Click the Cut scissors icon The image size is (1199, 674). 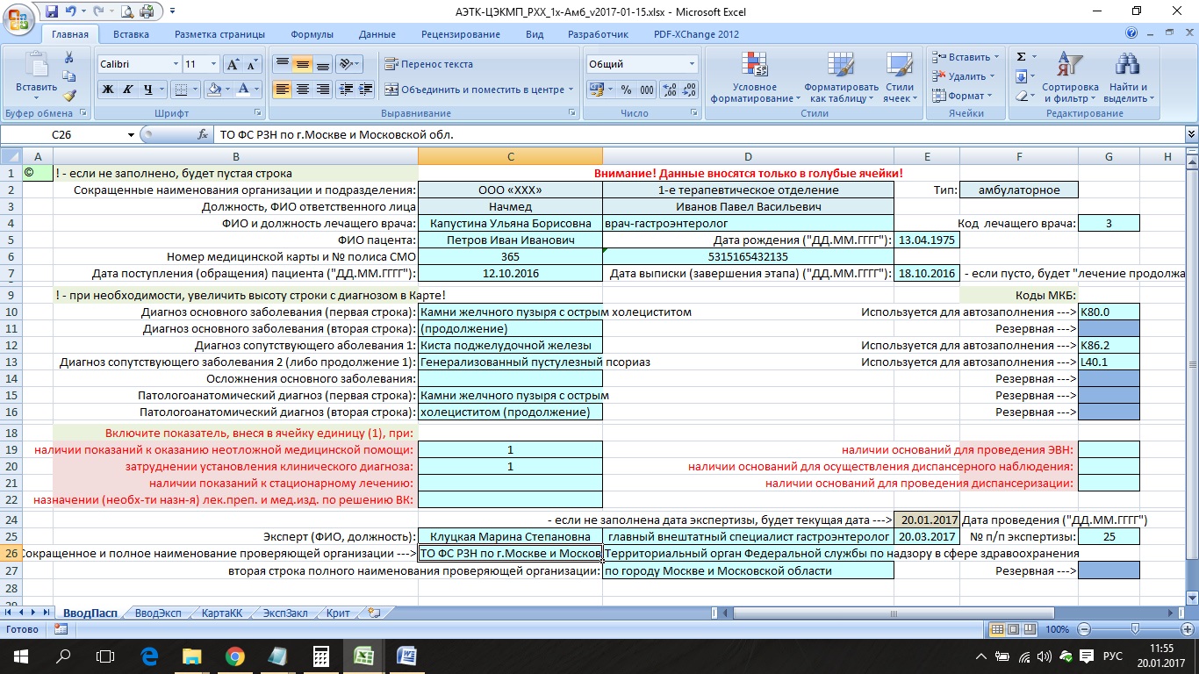(69, 57)
